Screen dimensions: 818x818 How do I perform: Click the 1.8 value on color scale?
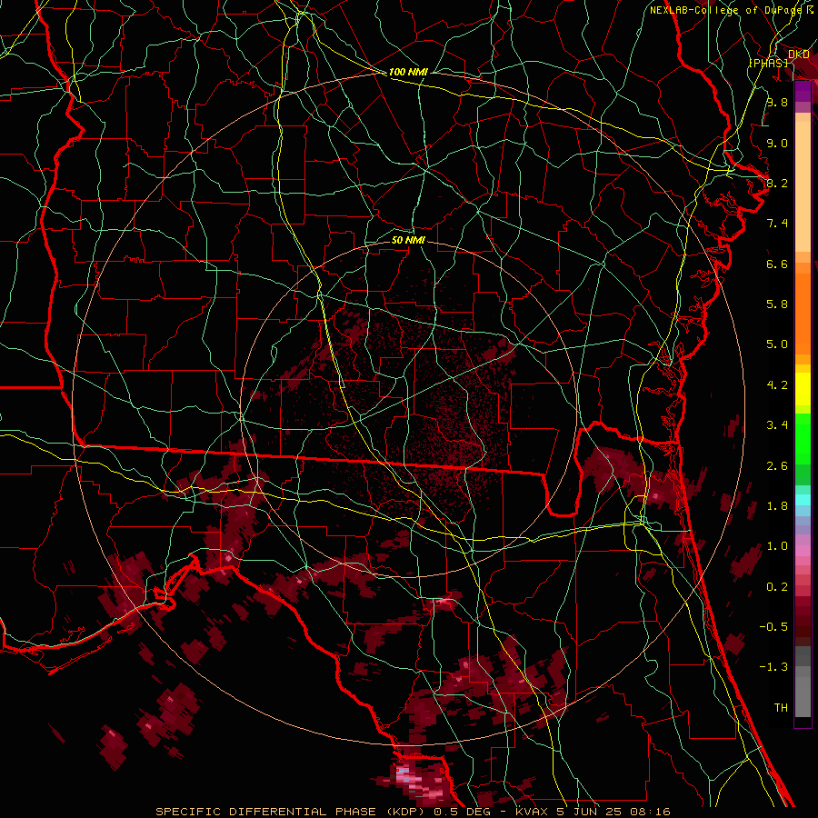coord(777,506)
